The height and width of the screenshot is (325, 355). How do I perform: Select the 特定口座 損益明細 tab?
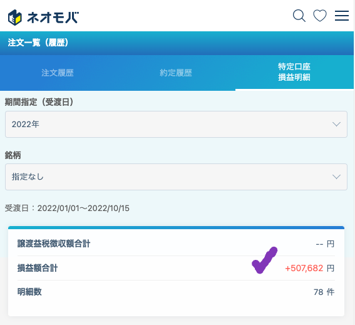(x=294, y=72)
